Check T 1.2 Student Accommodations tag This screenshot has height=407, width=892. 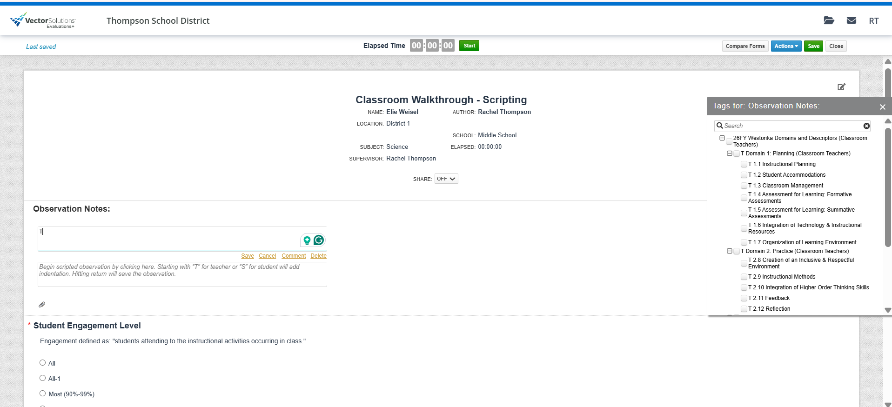click(x=744, y=175)
